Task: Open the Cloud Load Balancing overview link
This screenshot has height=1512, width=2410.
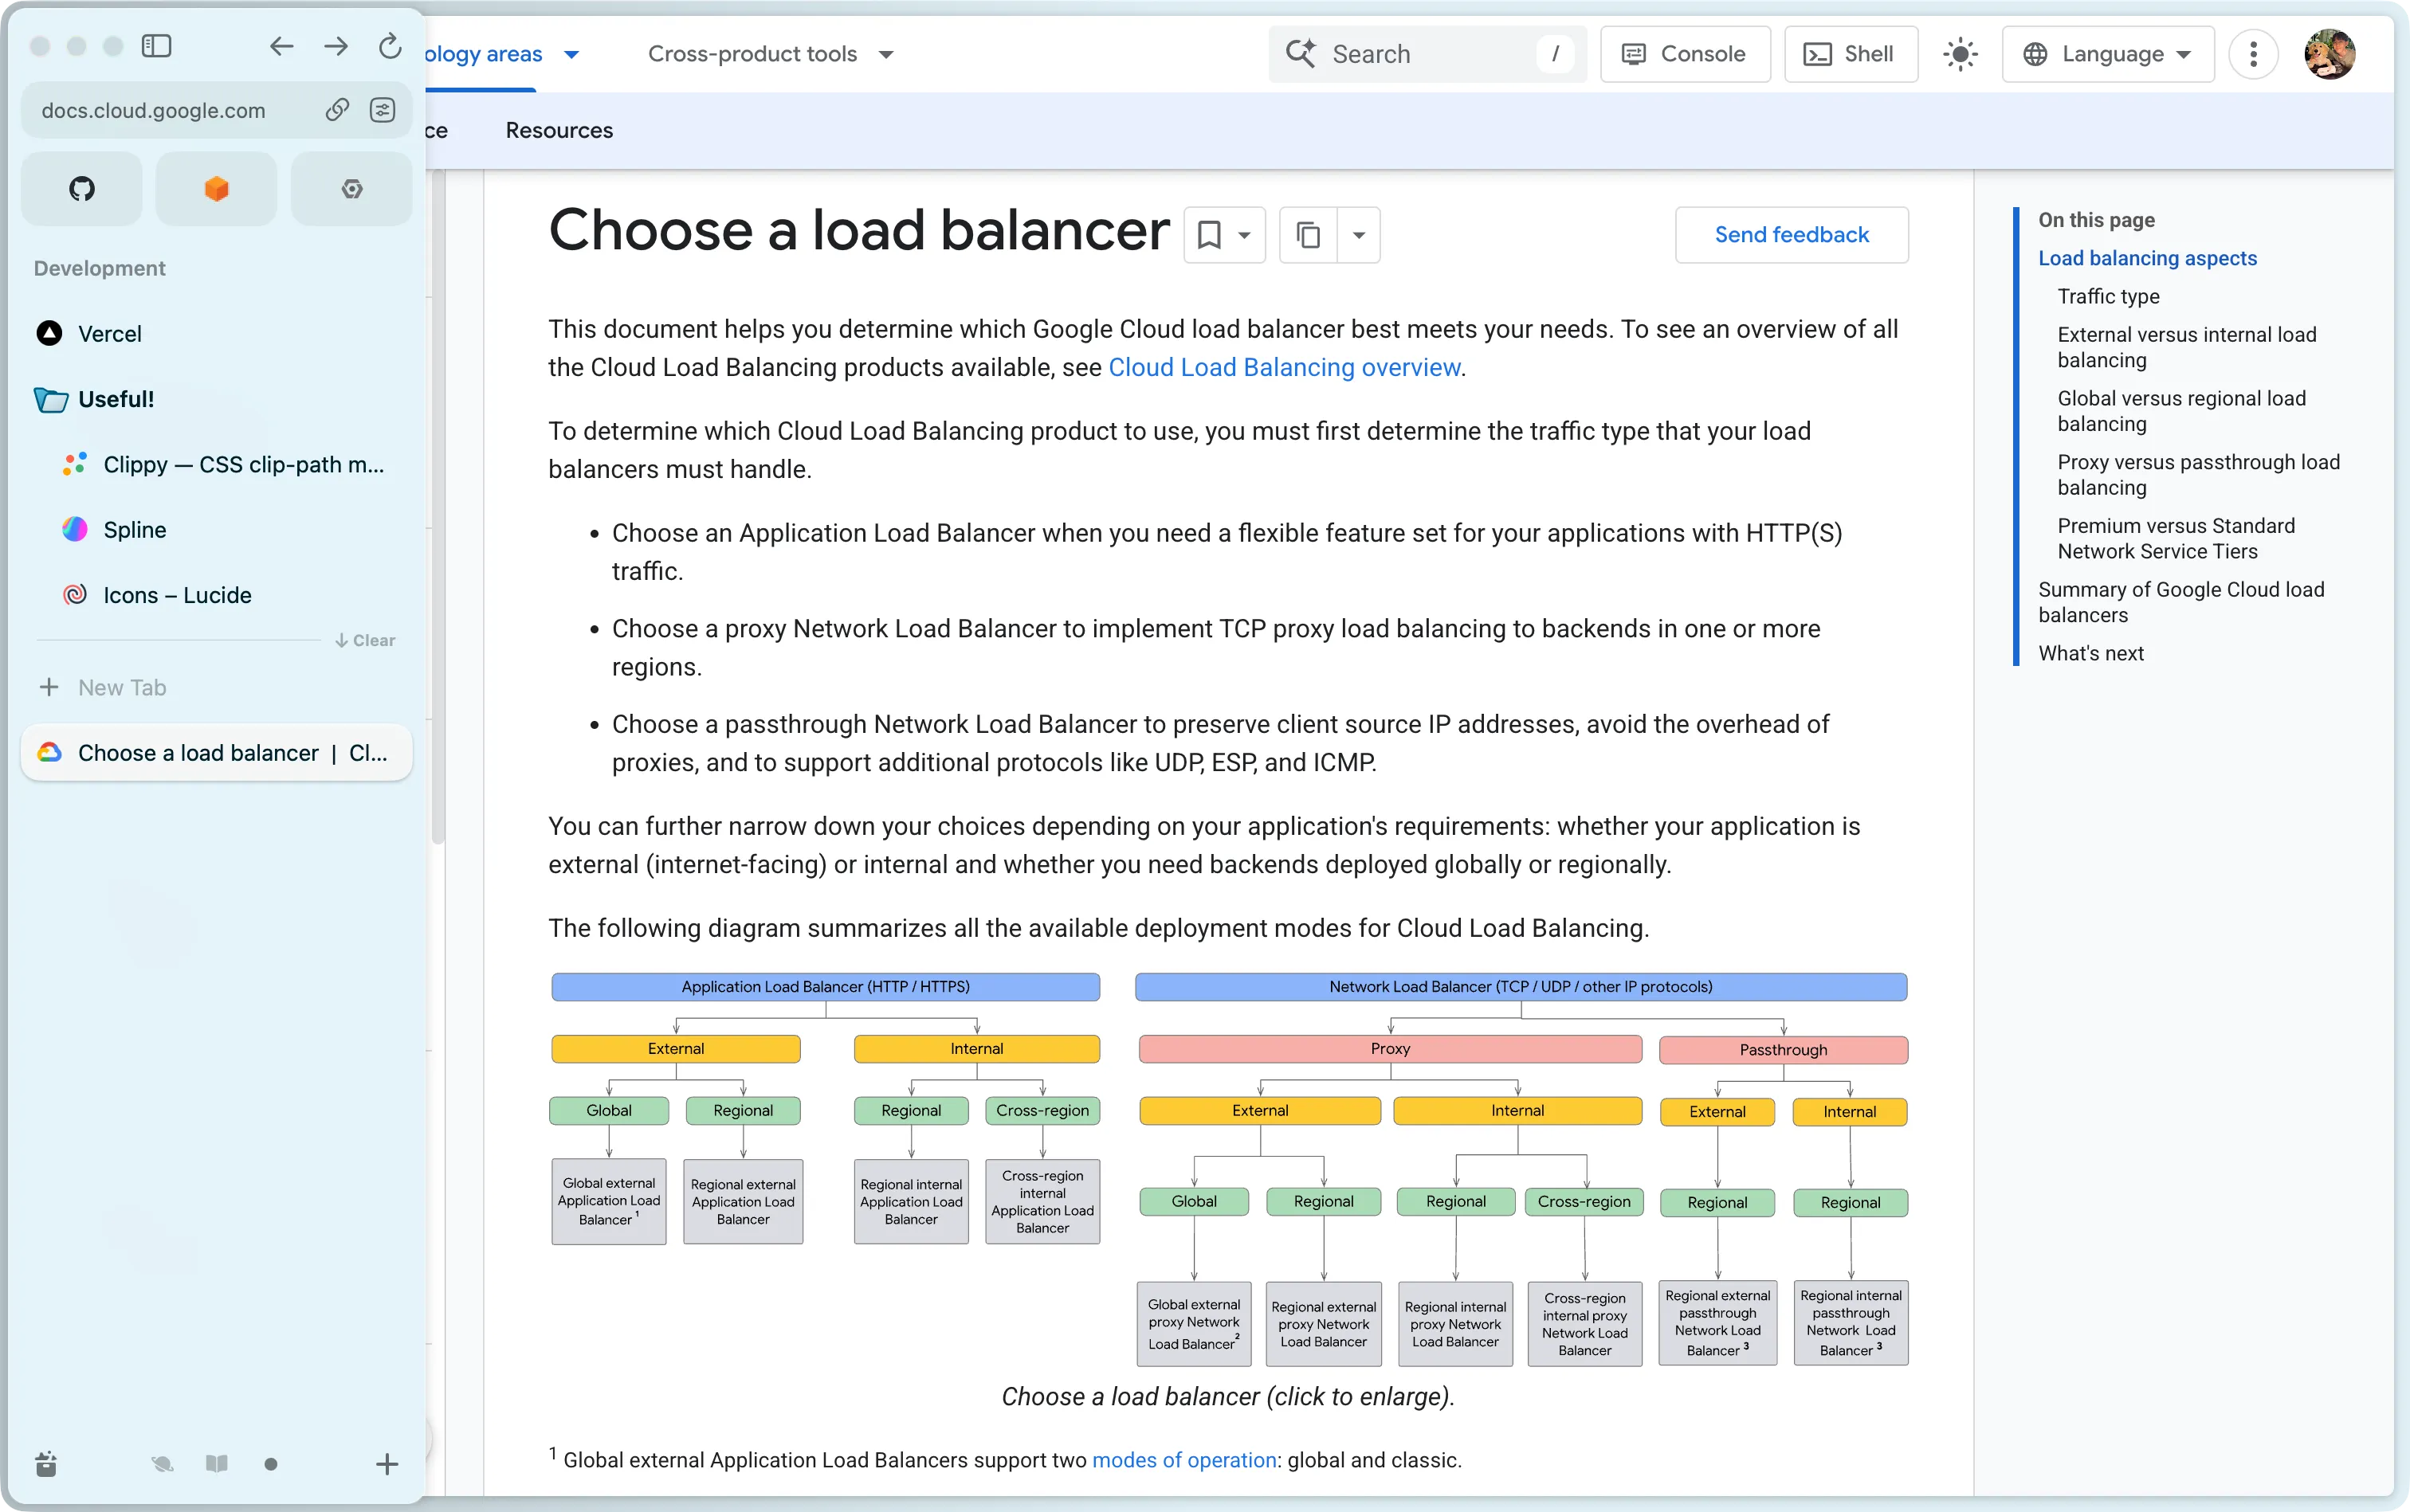Action: (x=1285, y=367)
